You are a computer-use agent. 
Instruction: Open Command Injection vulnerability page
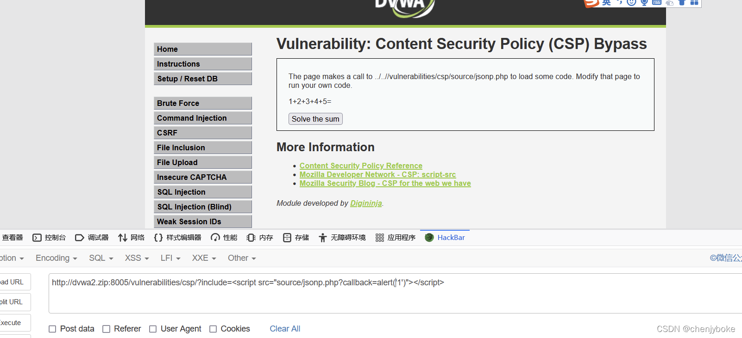tap(203, 118)
